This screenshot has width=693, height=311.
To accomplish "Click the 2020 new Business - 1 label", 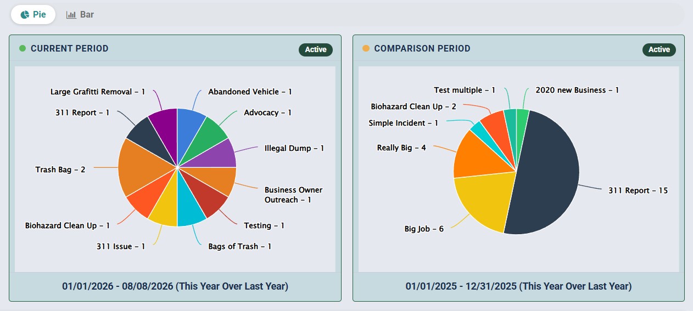I will 577,90.
